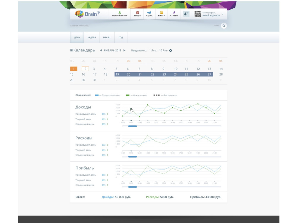297x223 pixels.
Task: Click the Доходы heading
Action: coord(83,107)
